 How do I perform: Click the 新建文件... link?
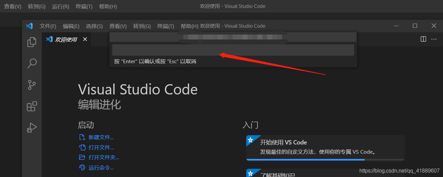[101, 137]
